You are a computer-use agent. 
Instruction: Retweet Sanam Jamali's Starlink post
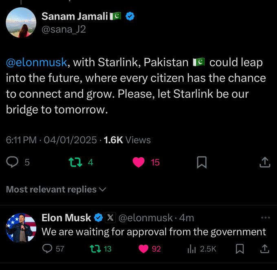click(x=75, y=162)
